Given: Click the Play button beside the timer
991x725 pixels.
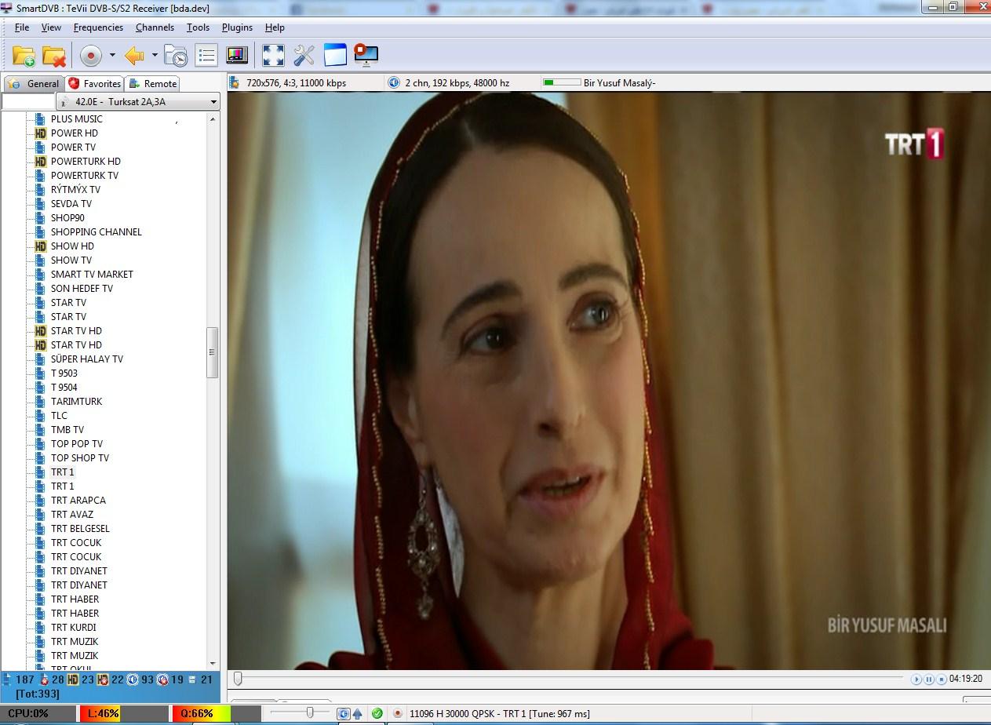Looking at the screenshot, I should coord(916,679).
